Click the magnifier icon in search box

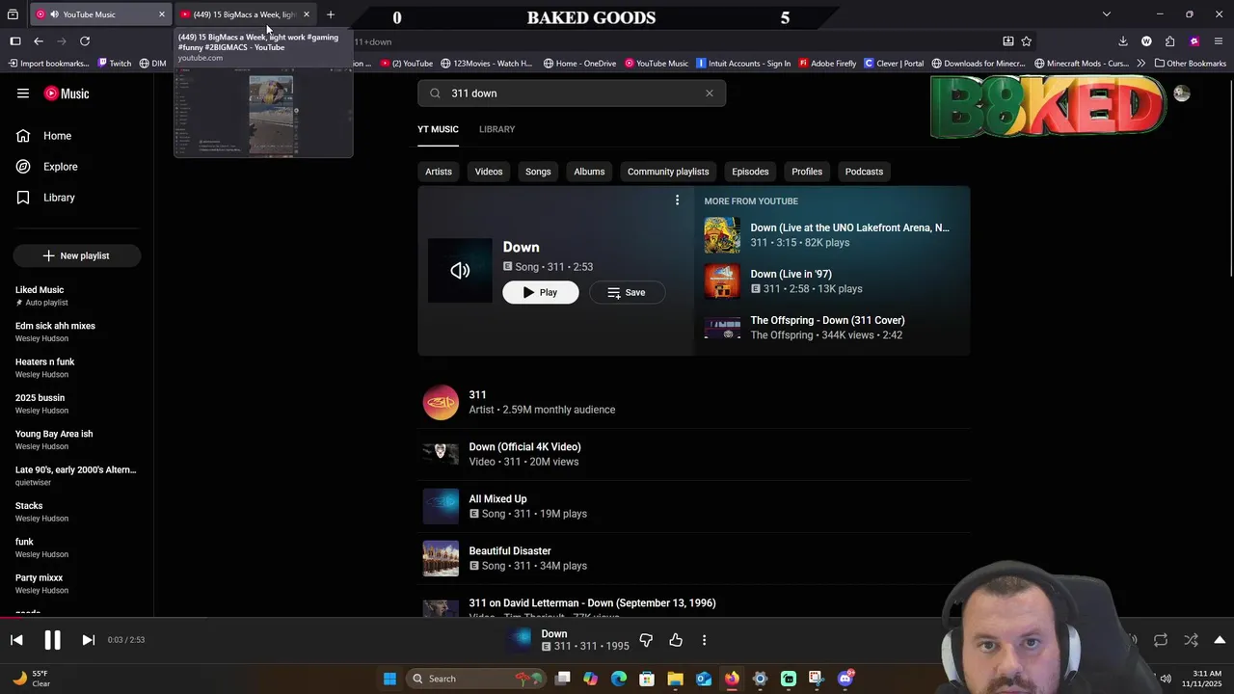point(435,93)
